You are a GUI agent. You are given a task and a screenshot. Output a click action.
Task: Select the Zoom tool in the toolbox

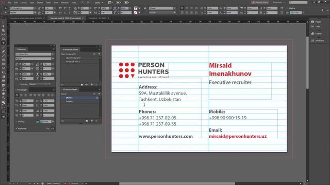click(3, 98)
